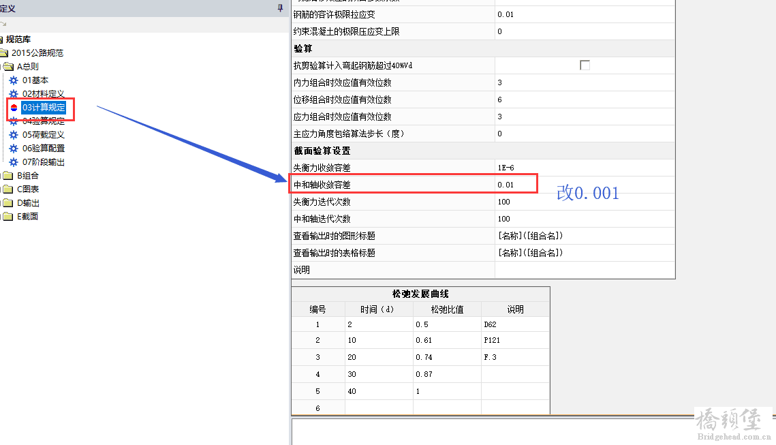This screenshot has width=776, height=445.
Task: Click time cell 20 in row 3
Action: (x=379, y=357)
